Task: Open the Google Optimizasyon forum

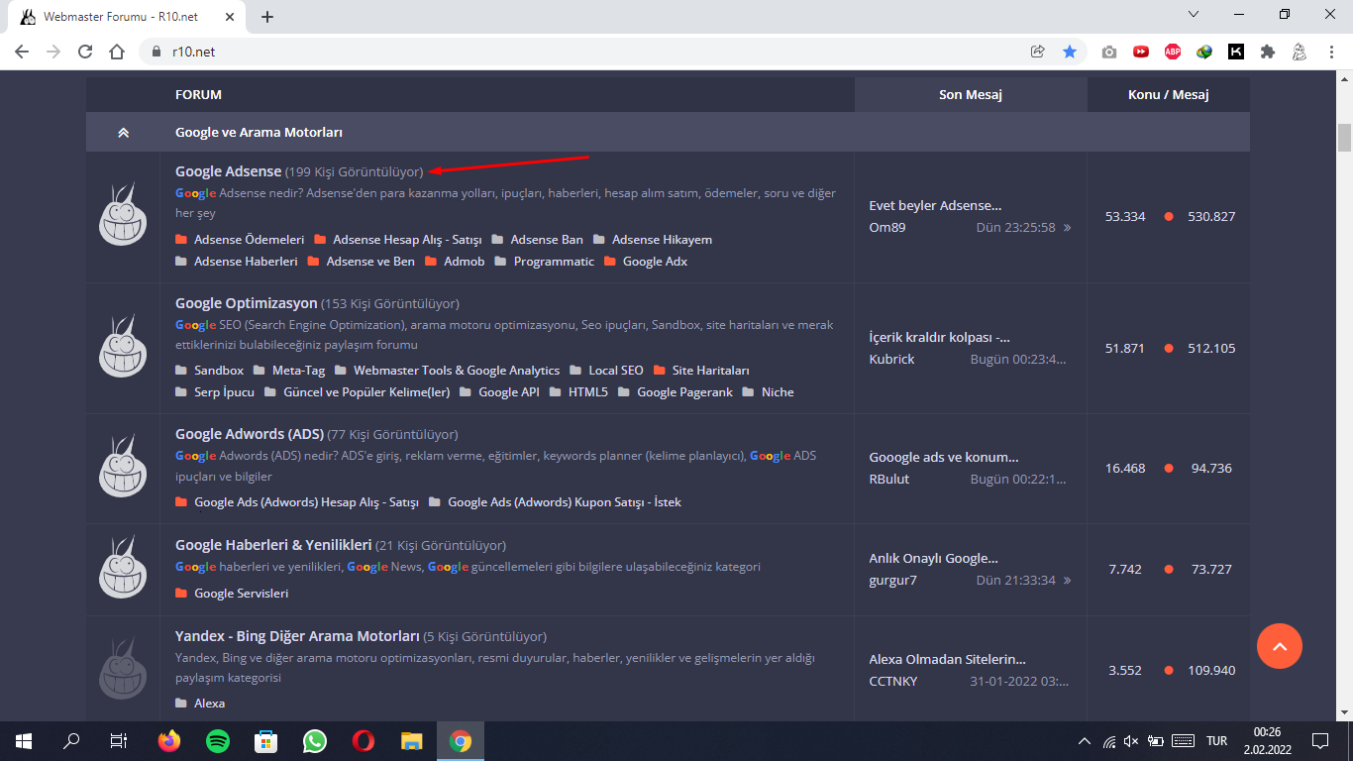Action: [247, 303]
